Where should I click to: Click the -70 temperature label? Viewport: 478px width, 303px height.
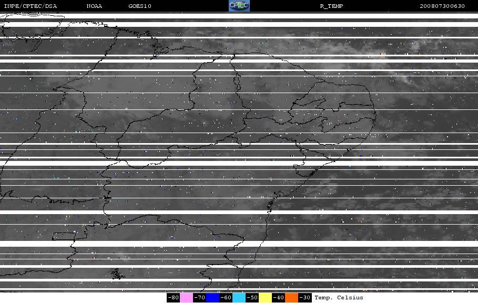point(199,298)
